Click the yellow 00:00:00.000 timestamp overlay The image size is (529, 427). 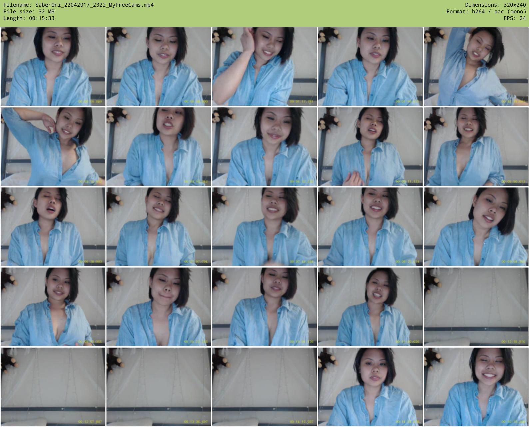pyautogui.click(x=90, y=101)
